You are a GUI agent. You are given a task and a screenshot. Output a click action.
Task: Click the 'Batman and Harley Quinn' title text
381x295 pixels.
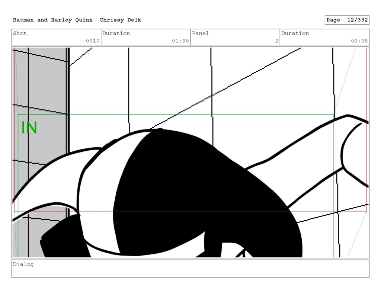(53, 20)
